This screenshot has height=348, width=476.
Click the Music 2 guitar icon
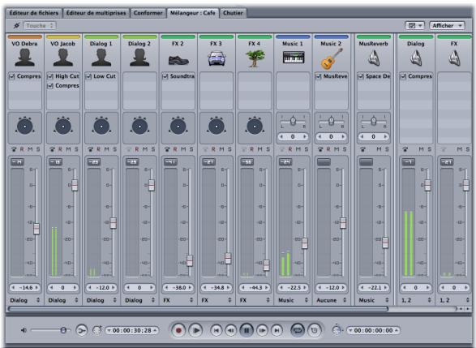tap(332, 58)
